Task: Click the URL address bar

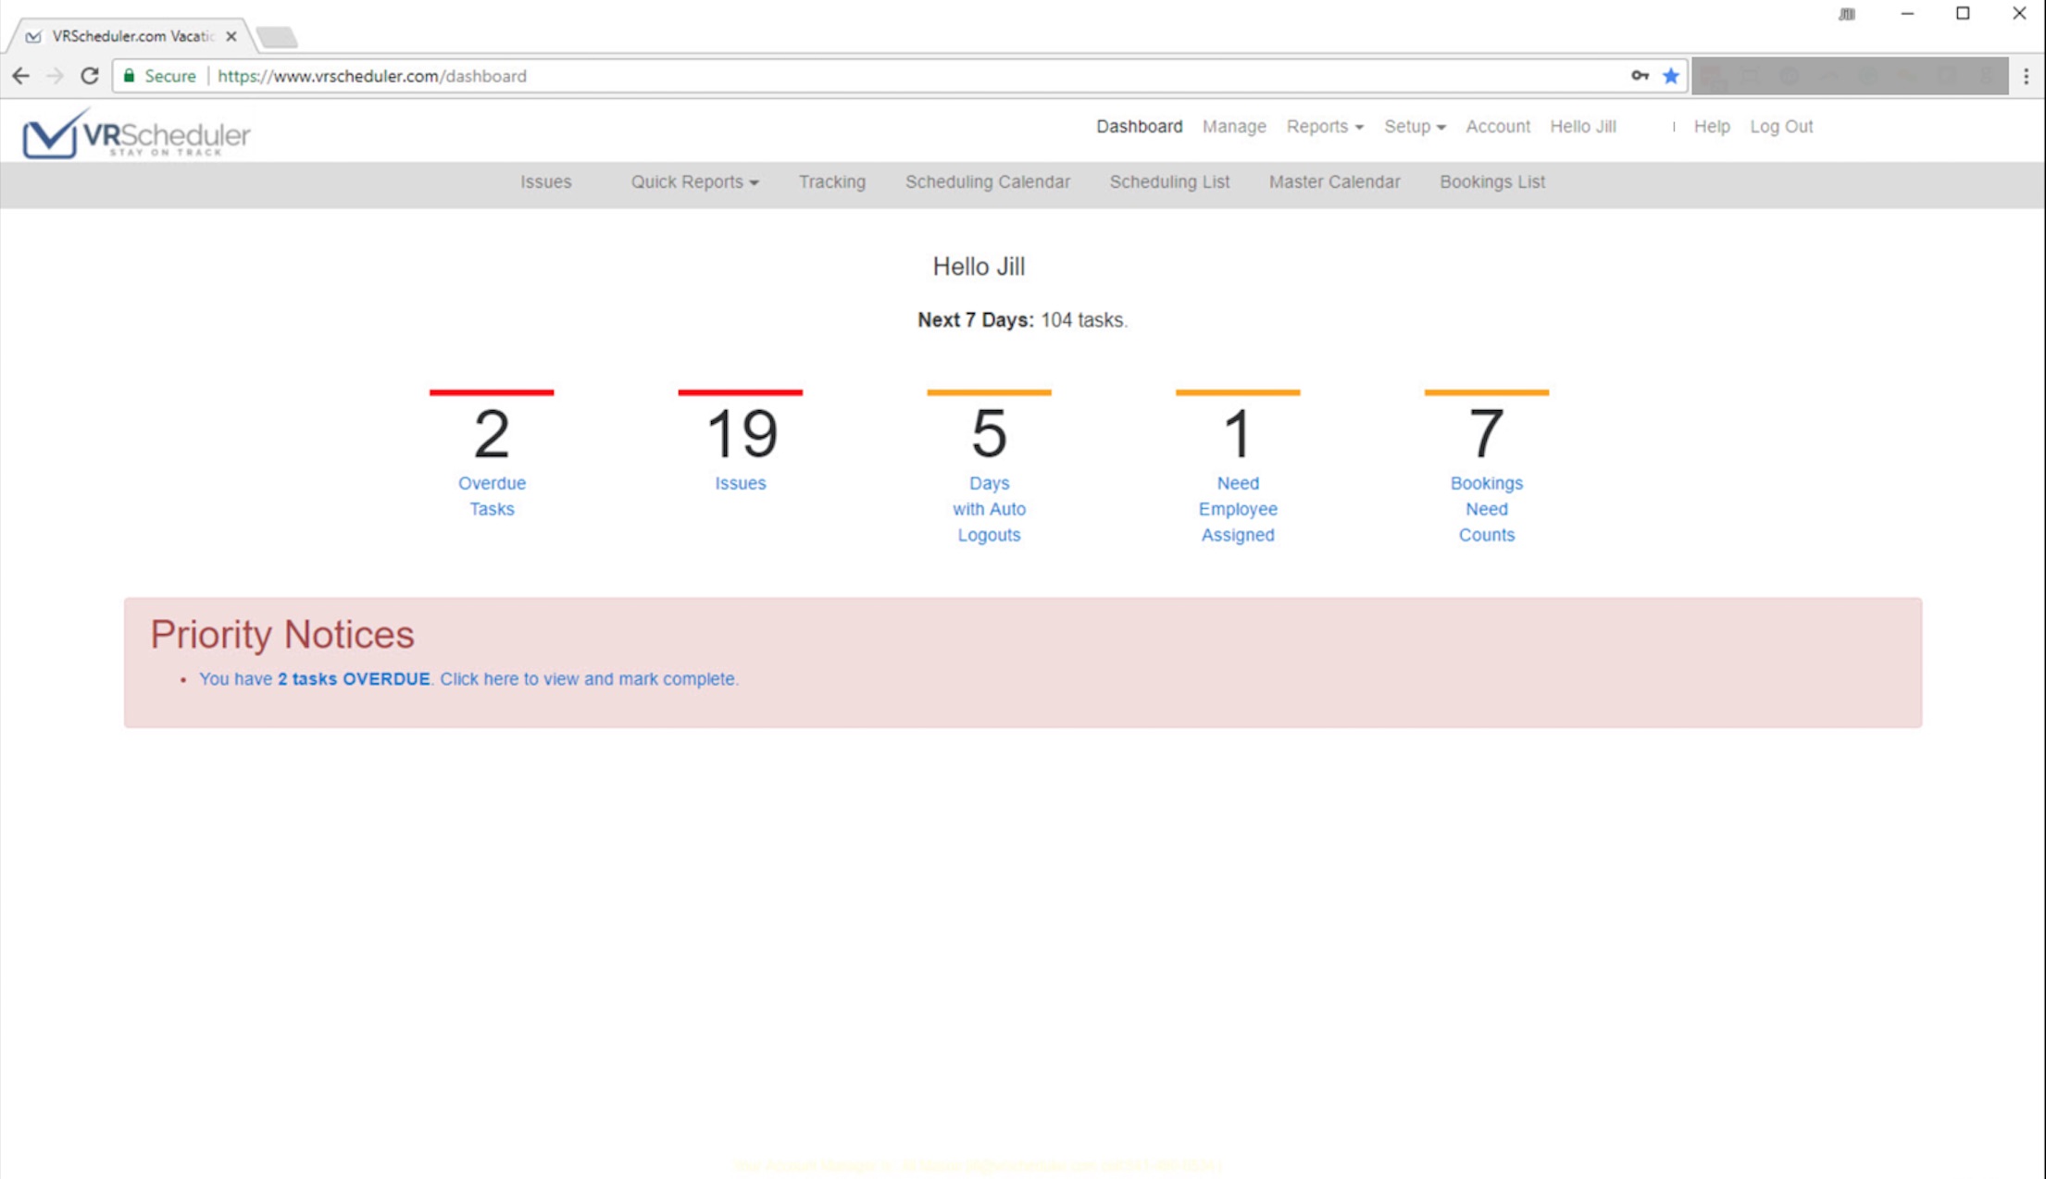Action: tap(833, 76)
